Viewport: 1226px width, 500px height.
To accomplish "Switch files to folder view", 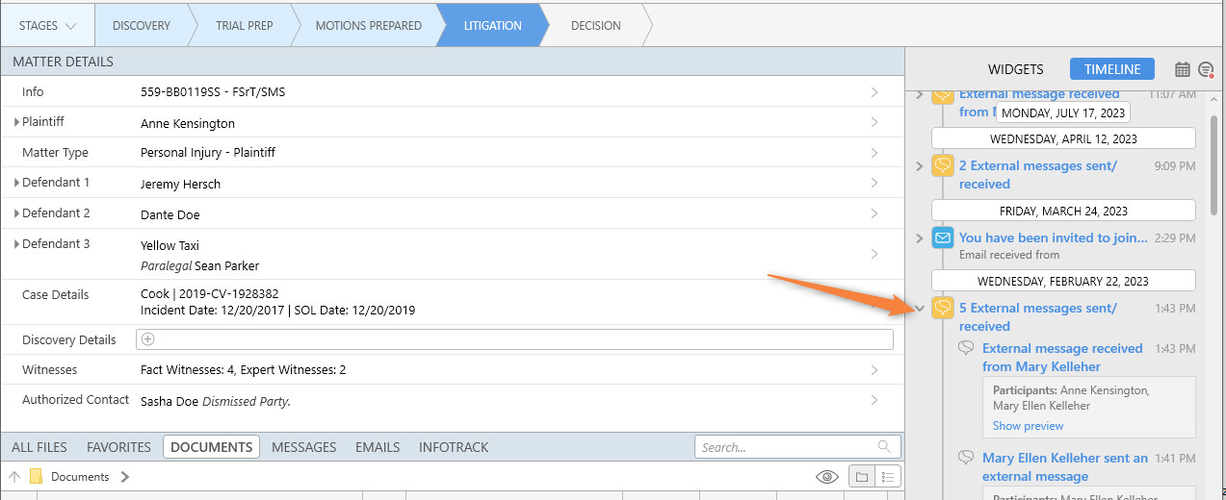I will click(861, 477).
